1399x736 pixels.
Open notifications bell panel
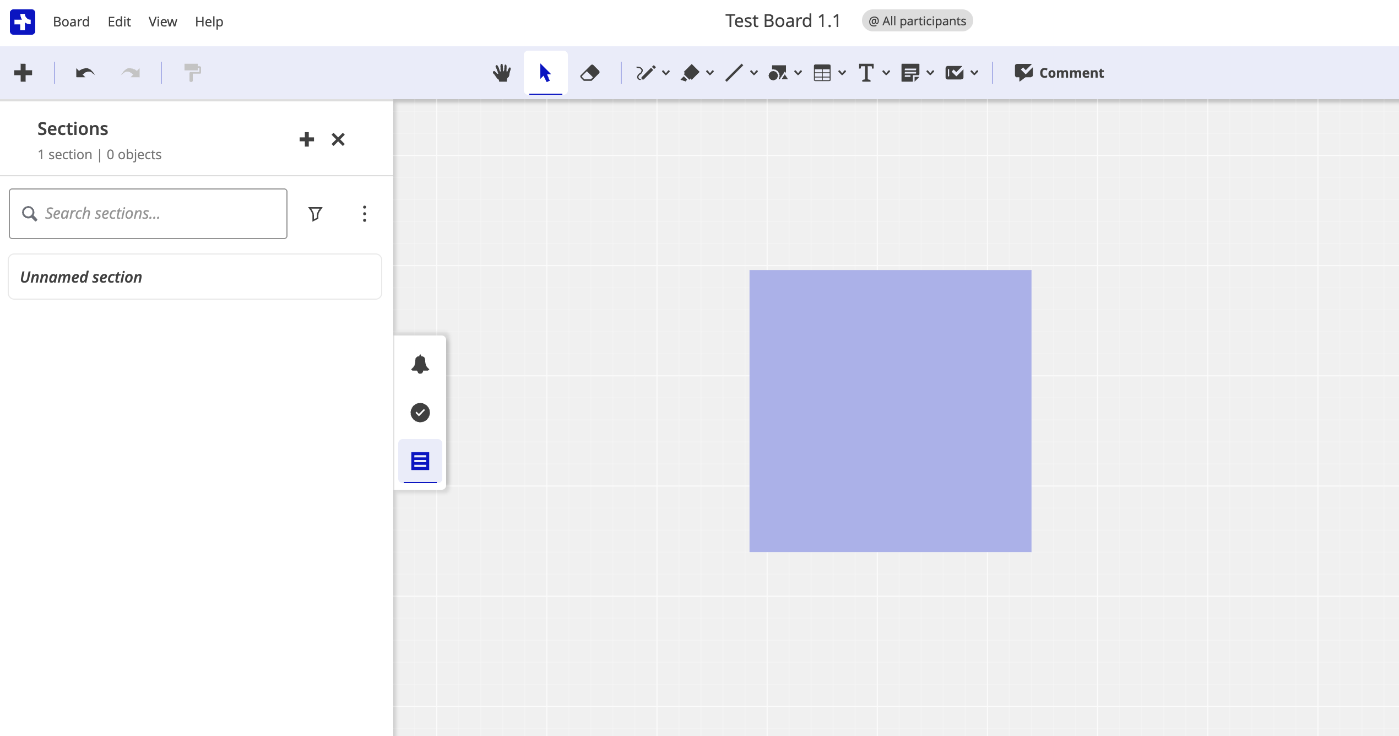(420, 364)
